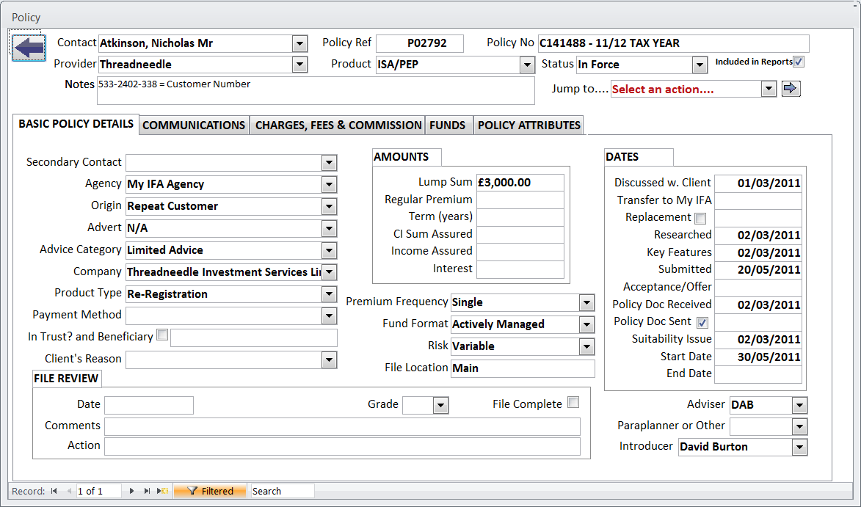
Task: Click the Lump Sum amount field
Action: [520, 183]
